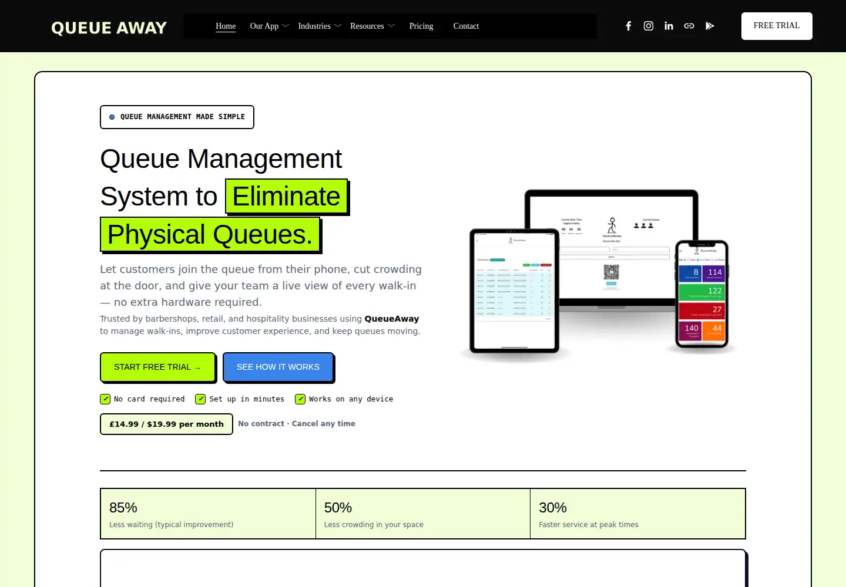Screen dimensions: 846x587
Task: Open the Instagram social icon
Action: 649,26
